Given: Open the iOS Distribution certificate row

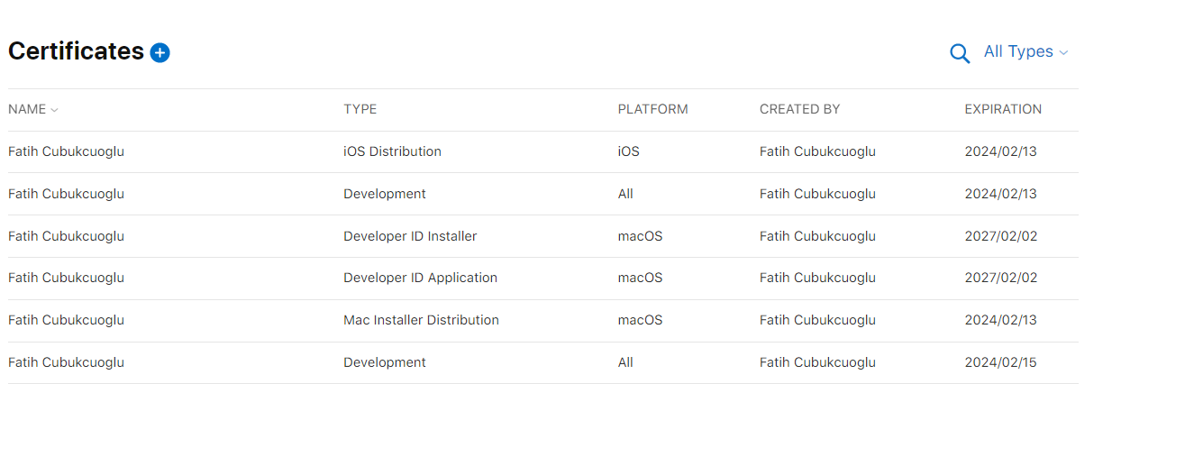Looking at the screenshot, I should click(392, 151).
